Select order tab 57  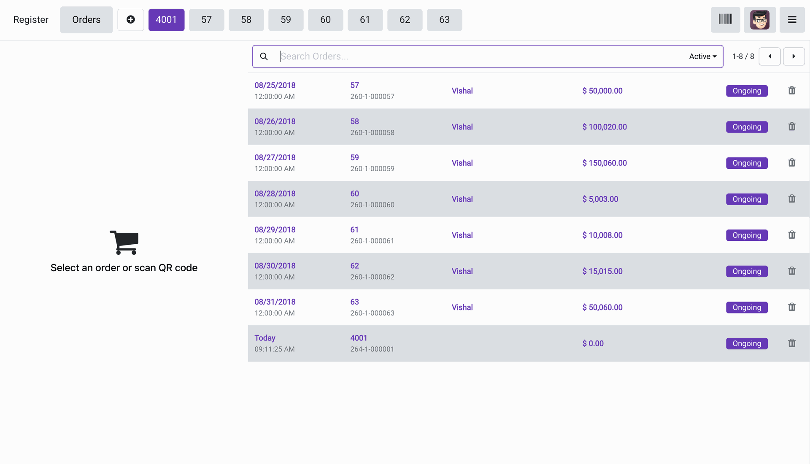(x=206, y=20)
